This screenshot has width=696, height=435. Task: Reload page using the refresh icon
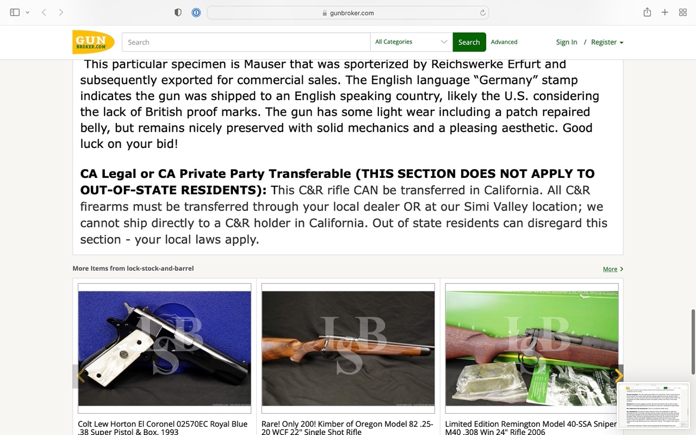pyautogui.click(x=482, y=13)
